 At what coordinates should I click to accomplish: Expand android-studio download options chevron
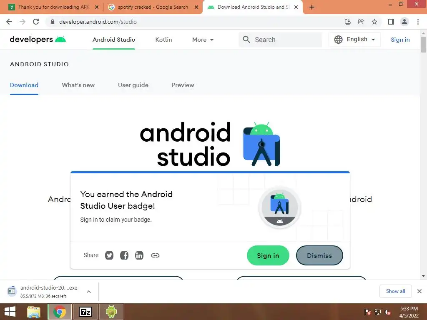point(89,292)
